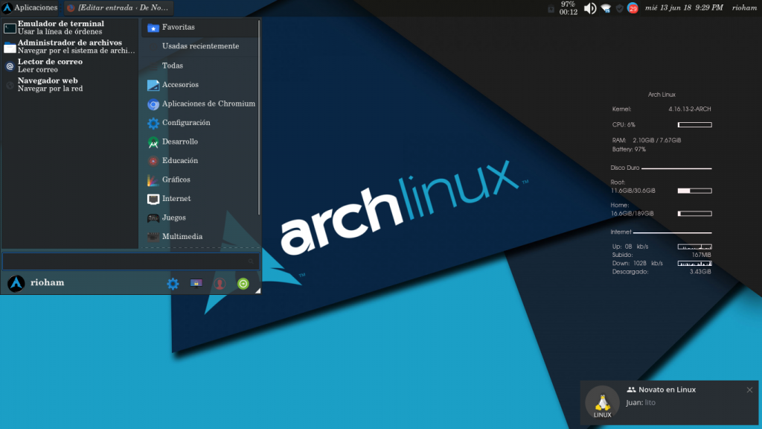Open the network connection tray icon

606,8
